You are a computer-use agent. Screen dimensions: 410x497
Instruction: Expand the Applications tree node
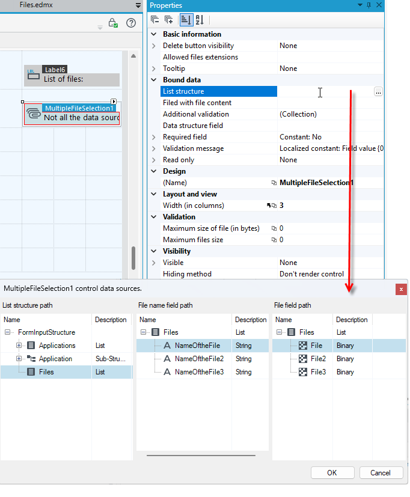19,346
